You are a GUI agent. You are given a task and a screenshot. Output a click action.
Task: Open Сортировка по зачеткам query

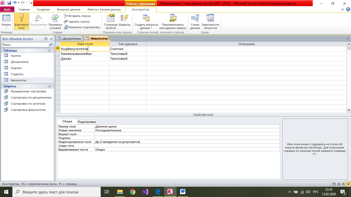pos(27,104)
